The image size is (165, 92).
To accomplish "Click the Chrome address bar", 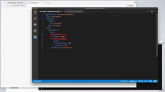I will pyautogui.click(x=69, y=6).
